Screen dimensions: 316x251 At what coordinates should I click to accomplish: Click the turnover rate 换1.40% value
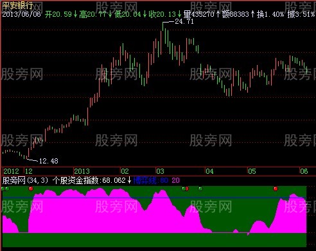tap(270, 14)
